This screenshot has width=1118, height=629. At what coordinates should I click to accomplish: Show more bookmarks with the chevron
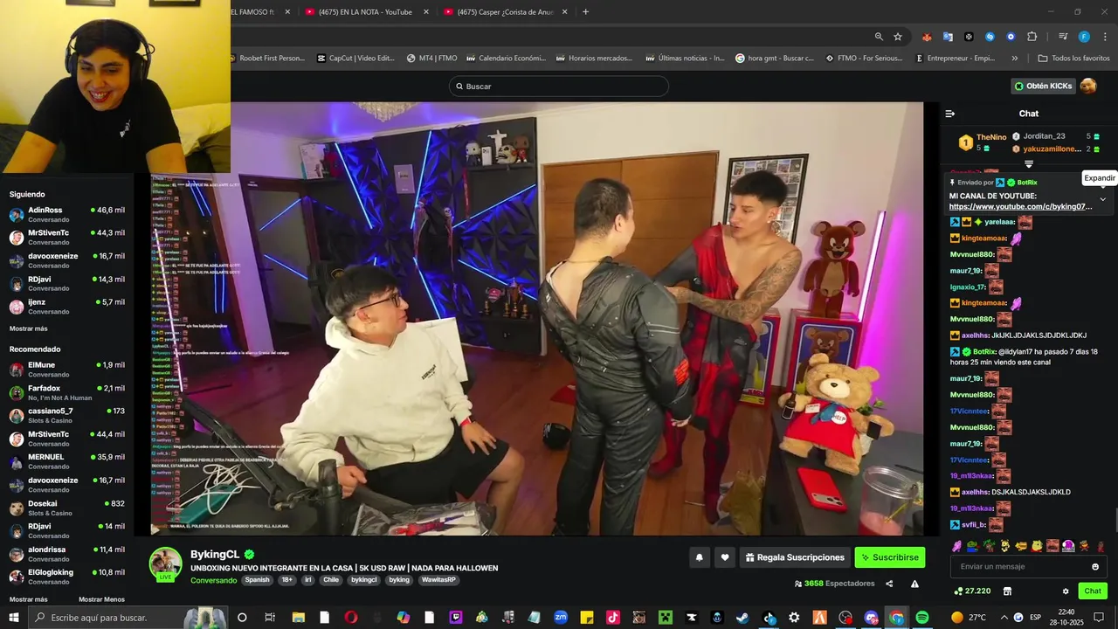coord(1015,59)
